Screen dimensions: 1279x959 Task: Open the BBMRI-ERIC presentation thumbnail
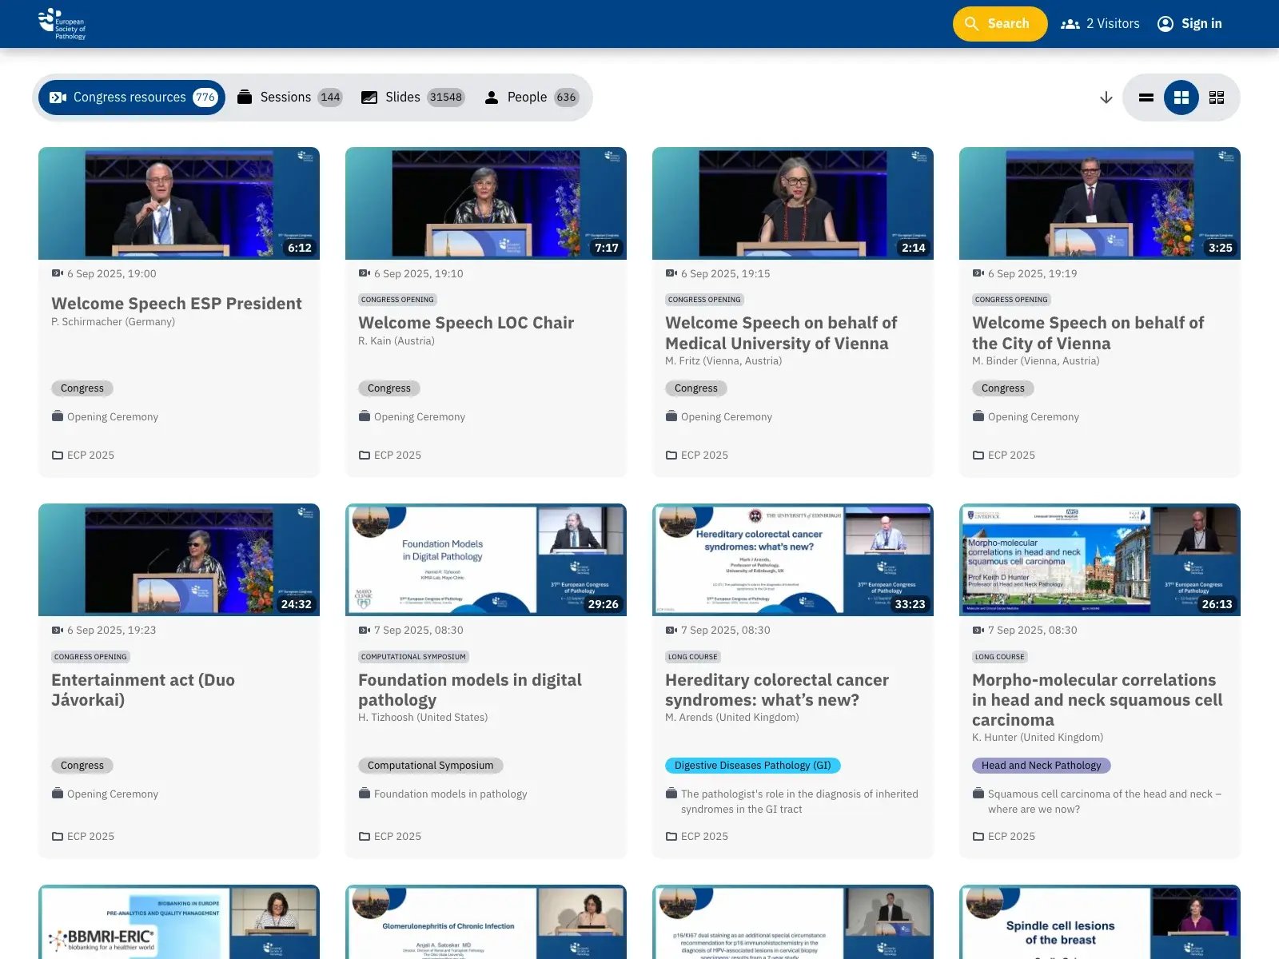179,921
